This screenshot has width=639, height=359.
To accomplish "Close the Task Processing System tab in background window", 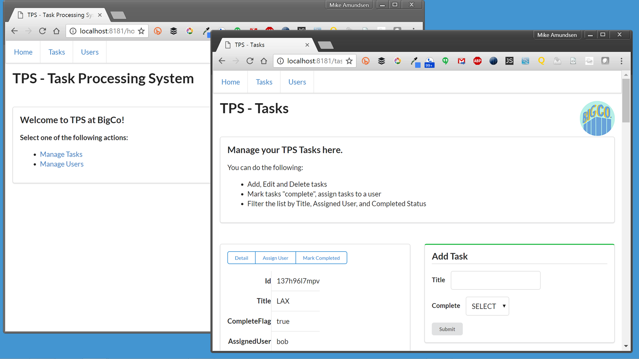I will (100, 15).
